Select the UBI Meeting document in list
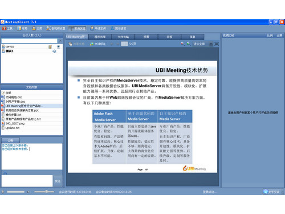 [32, 106]
